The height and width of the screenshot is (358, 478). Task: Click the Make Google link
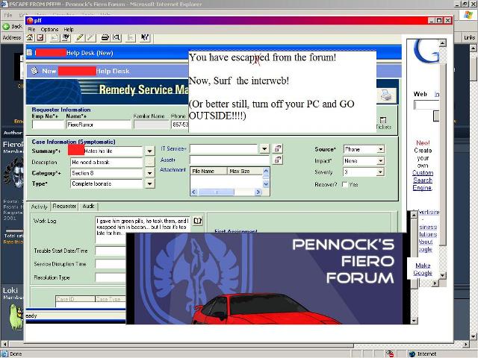(x=423, y=269)
